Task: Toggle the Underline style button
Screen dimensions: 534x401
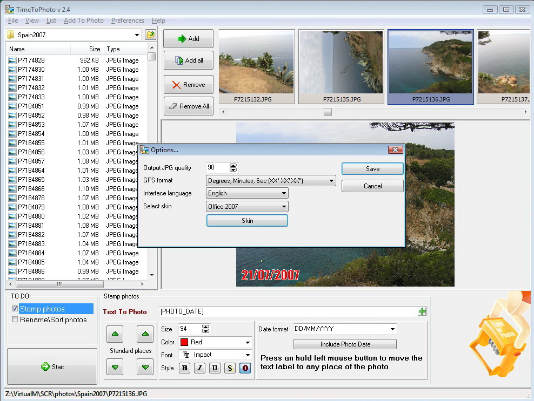Action: coord(215,368)
